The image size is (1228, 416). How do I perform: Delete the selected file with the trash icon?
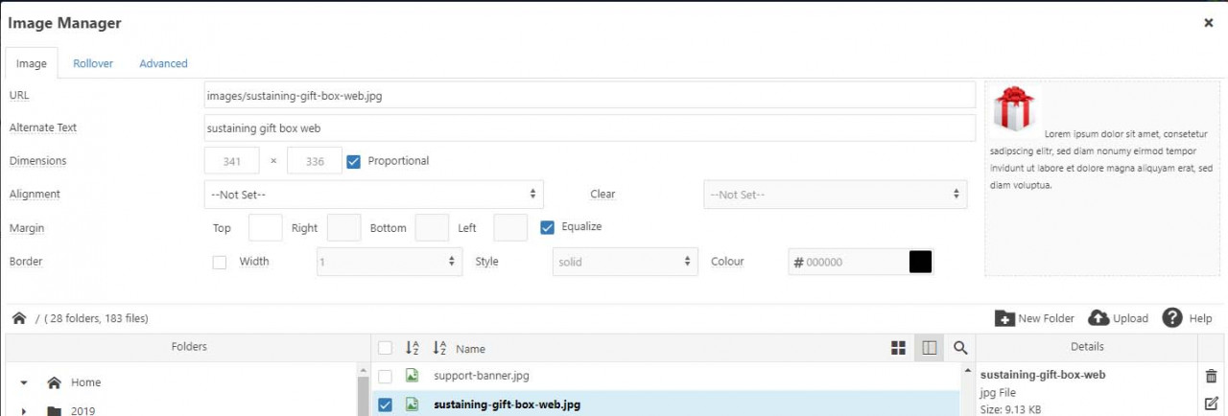pos(1211,376)
